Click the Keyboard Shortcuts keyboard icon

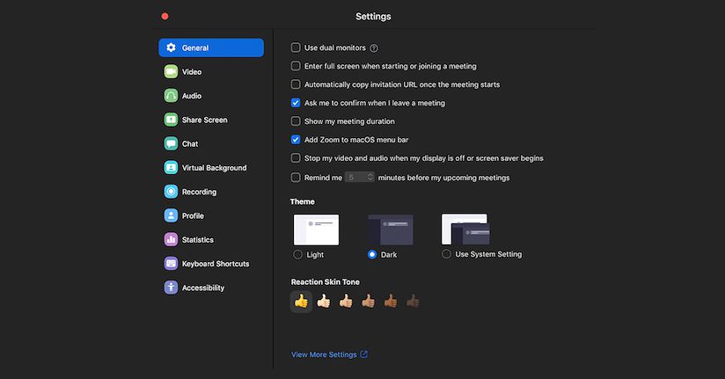[171, 264]
